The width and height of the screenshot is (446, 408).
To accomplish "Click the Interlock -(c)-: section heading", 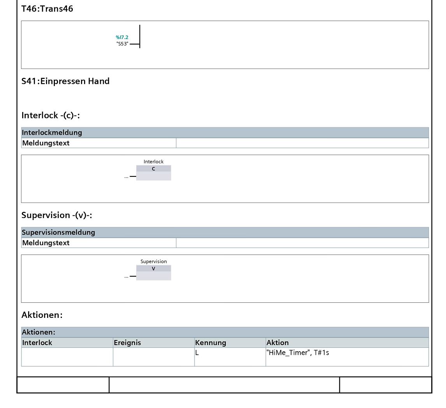I will pyautogui.click(x=51, y=115).
